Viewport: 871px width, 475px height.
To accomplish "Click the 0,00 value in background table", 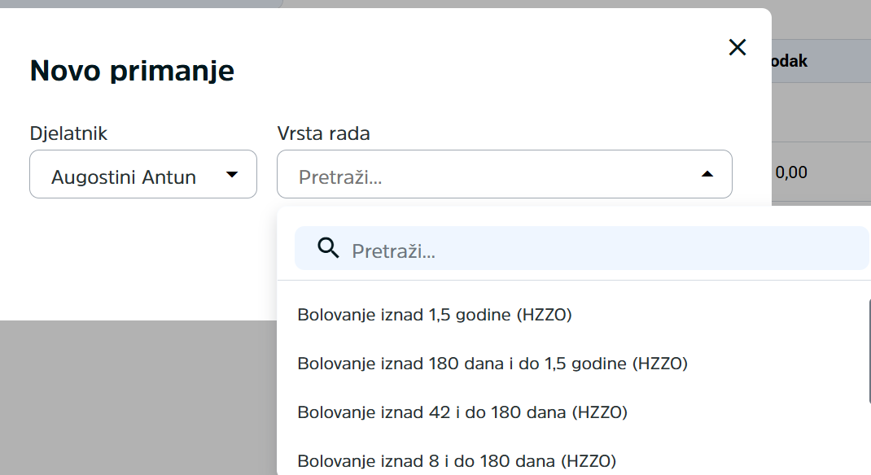I will coord(791,172).
